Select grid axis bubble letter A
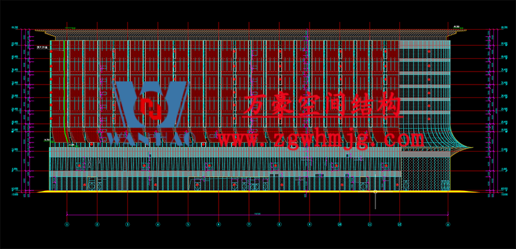The image size is (516, 249). point(448,224)
